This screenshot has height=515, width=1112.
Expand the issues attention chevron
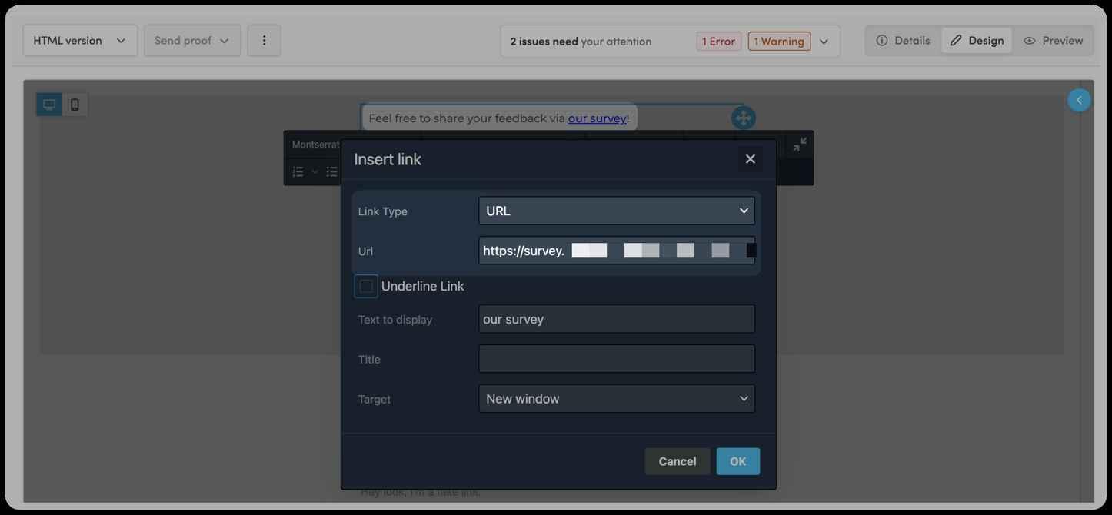pyautogui.click(x=824, y=42)
